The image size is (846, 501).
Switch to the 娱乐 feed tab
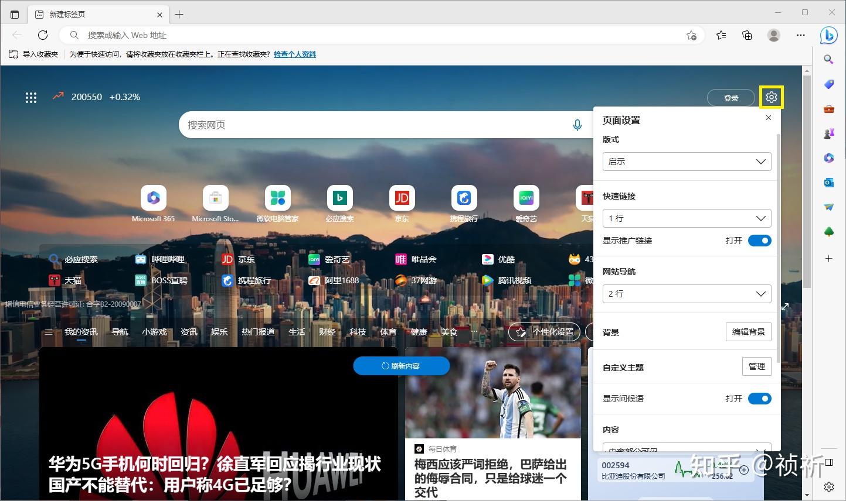[219, 332]
